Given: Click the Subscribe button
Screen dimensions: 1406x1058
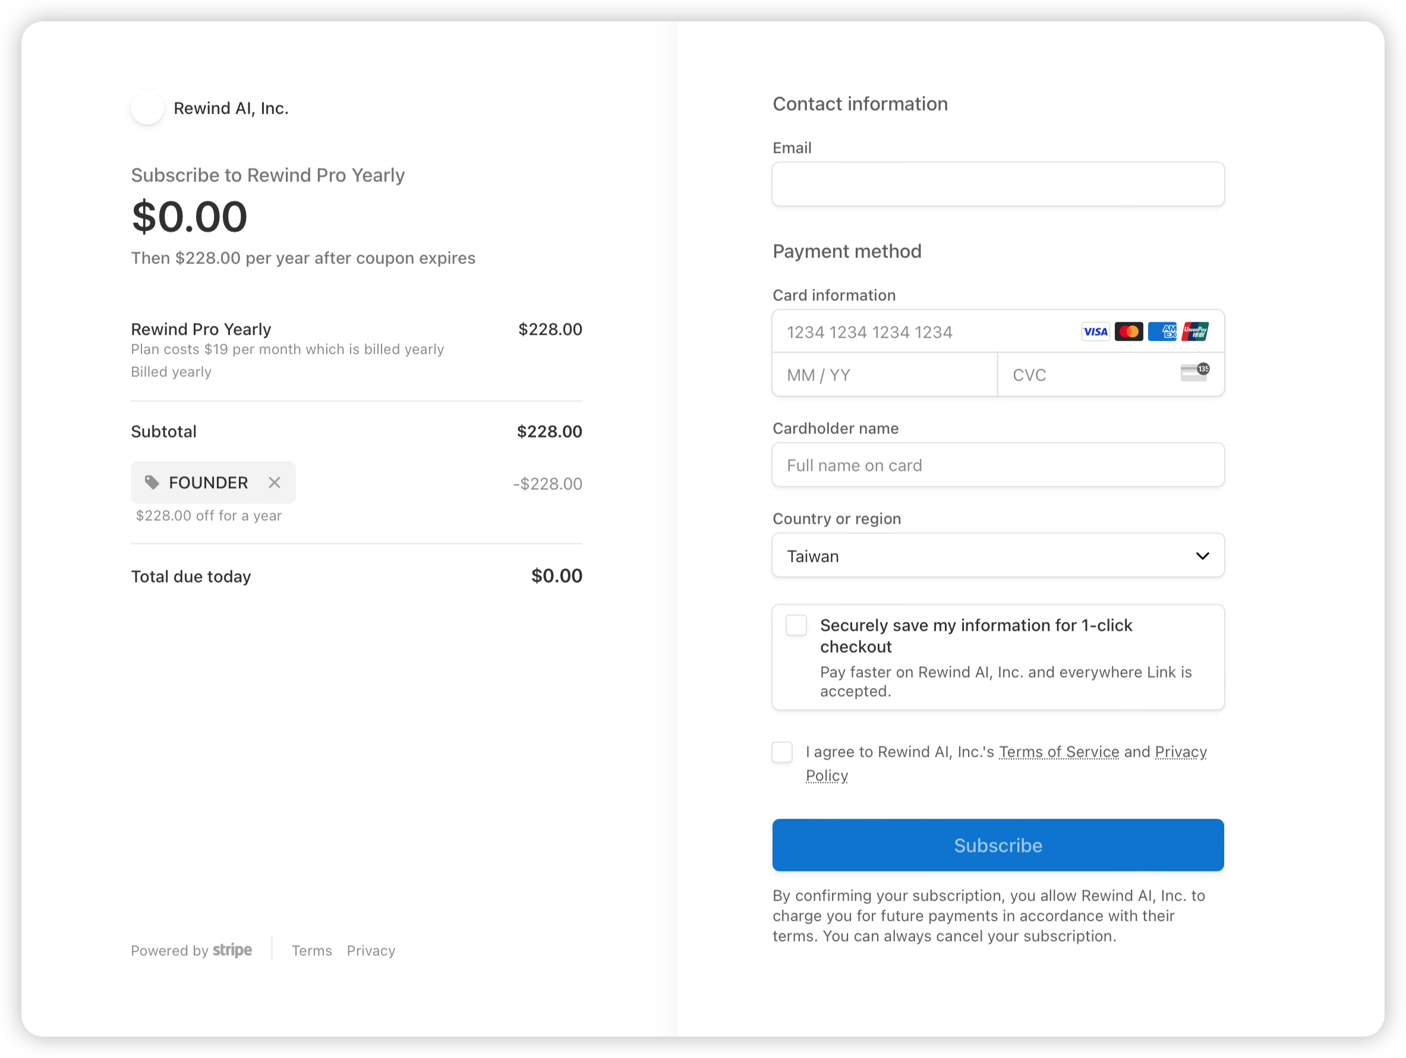Looking at the screenshot, I should coord(998,846).
